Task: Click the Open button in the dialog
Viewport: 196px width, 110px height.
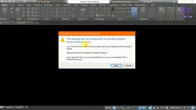Action: pos(116,65)
